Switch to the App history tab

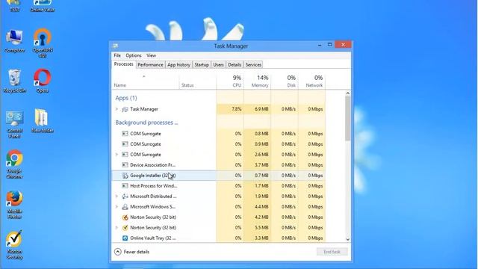point(179,65)
